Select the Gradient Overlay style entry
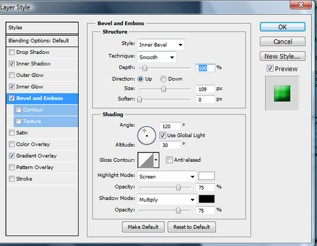The height and width of the screenshot is (246, 317). pyautogui.click(x=36, y=156)
